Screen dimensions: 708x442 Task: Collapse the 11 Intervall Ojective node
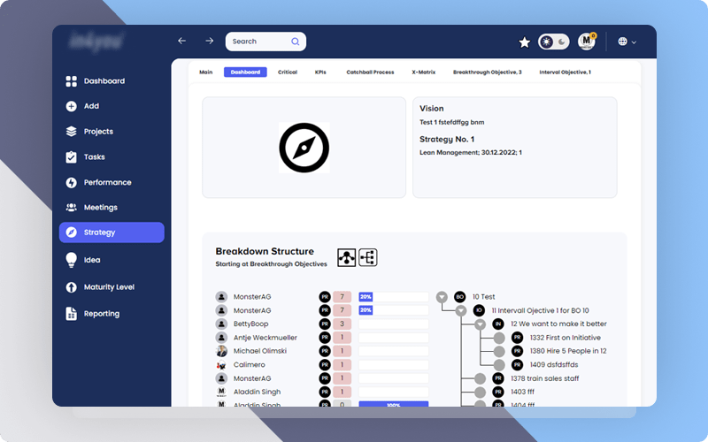[460, 310]
